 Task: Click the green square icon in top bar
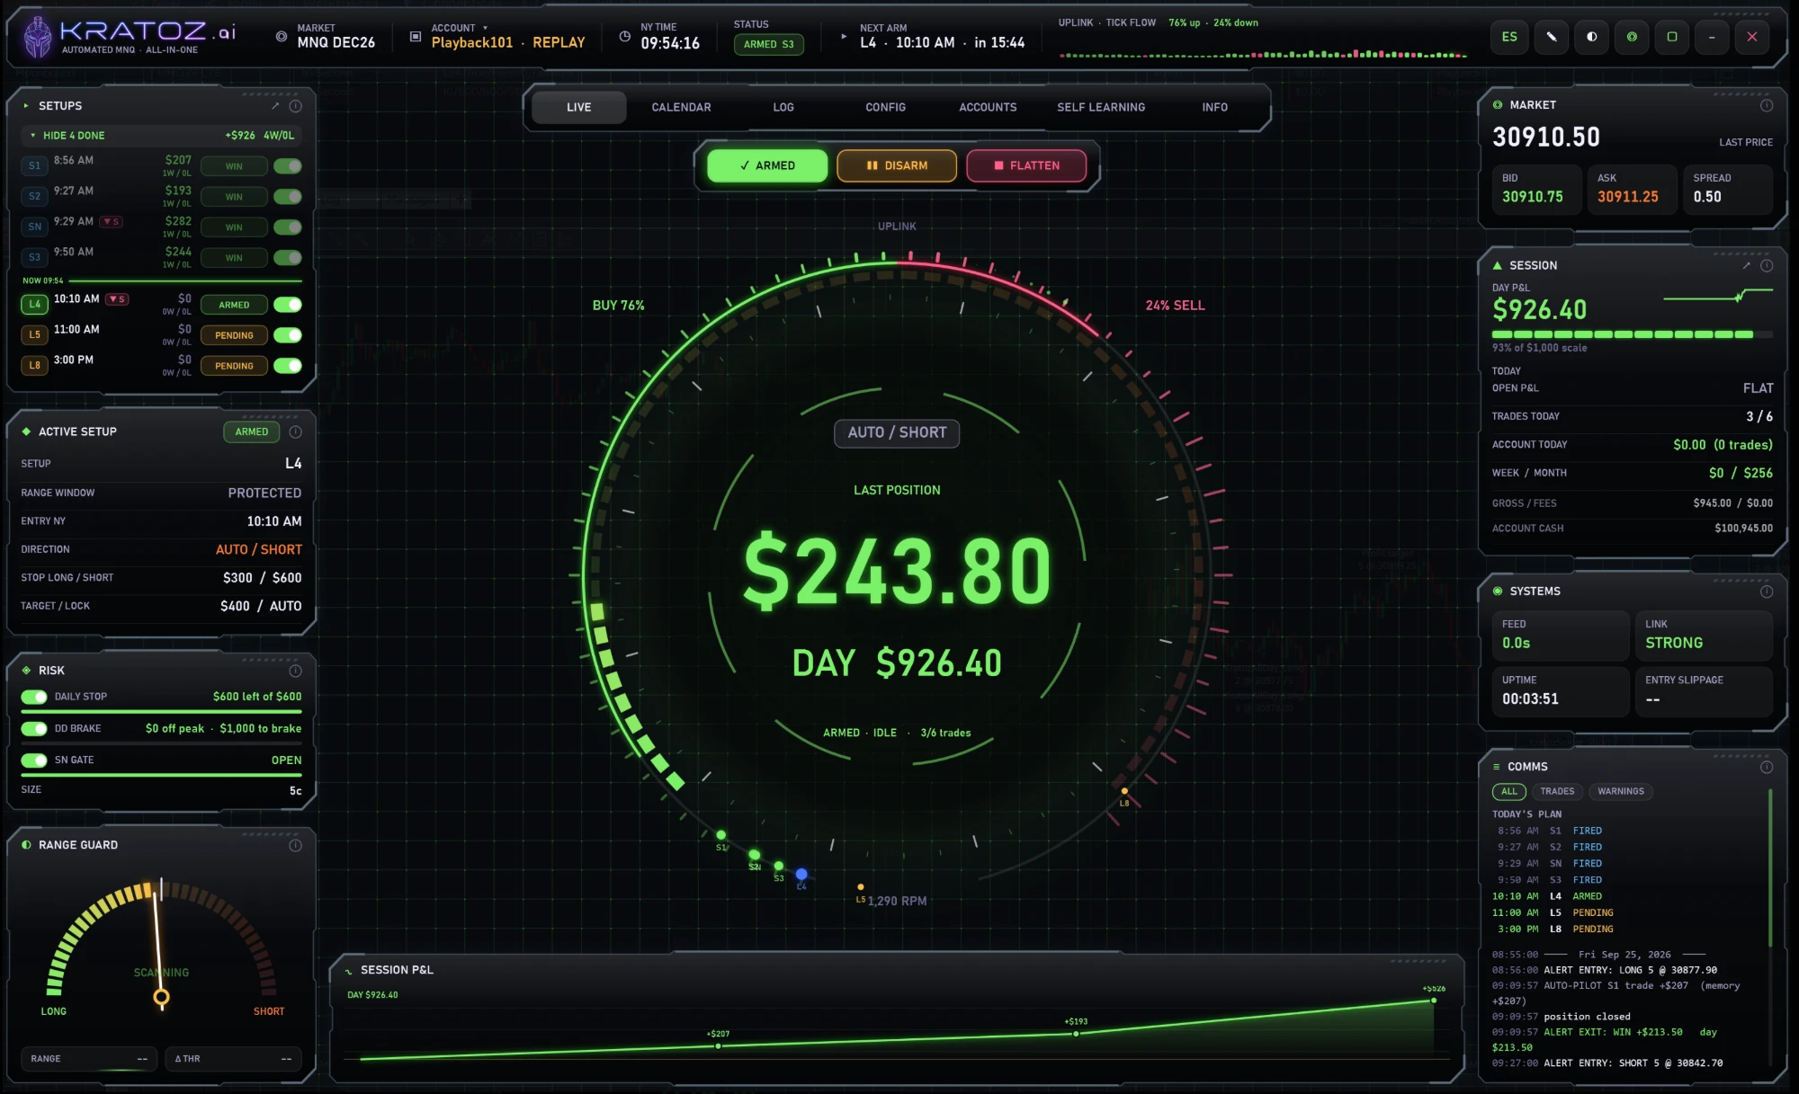point(1672,37)
